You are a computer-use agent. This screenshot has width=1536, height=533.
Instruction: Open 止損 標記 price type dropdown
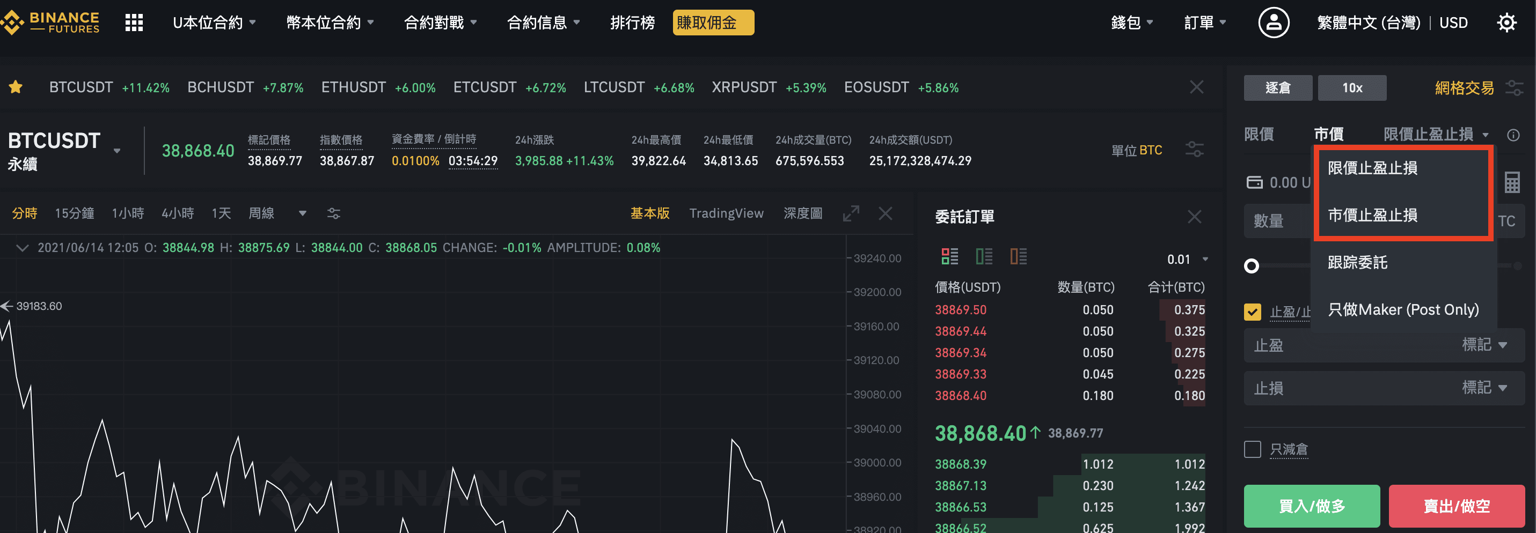tap(1484, 388)
